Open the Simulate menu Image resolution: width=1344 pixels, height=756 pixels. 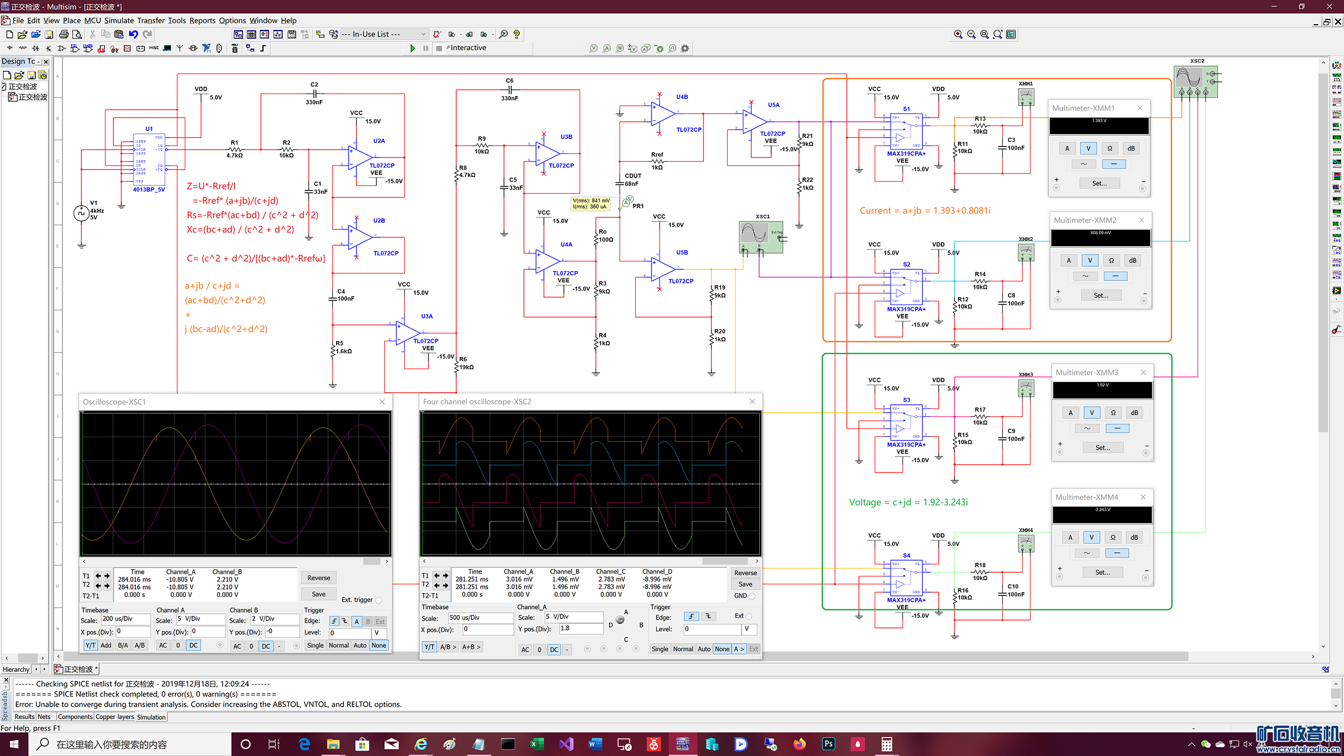pyautogui.click(x=119, y=20)
